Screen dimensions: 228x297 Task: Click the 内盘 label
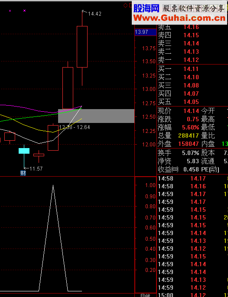tap(208, 144)
